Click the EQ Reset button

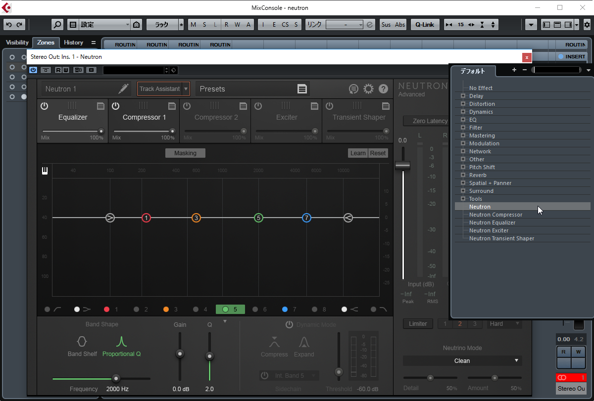pos(378,153)
